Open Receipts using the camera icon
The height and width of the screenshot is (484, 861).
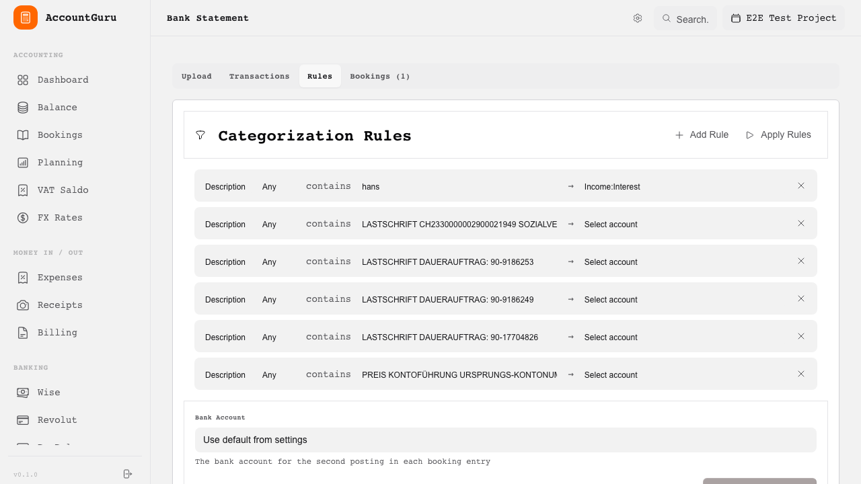pos(22,305)
